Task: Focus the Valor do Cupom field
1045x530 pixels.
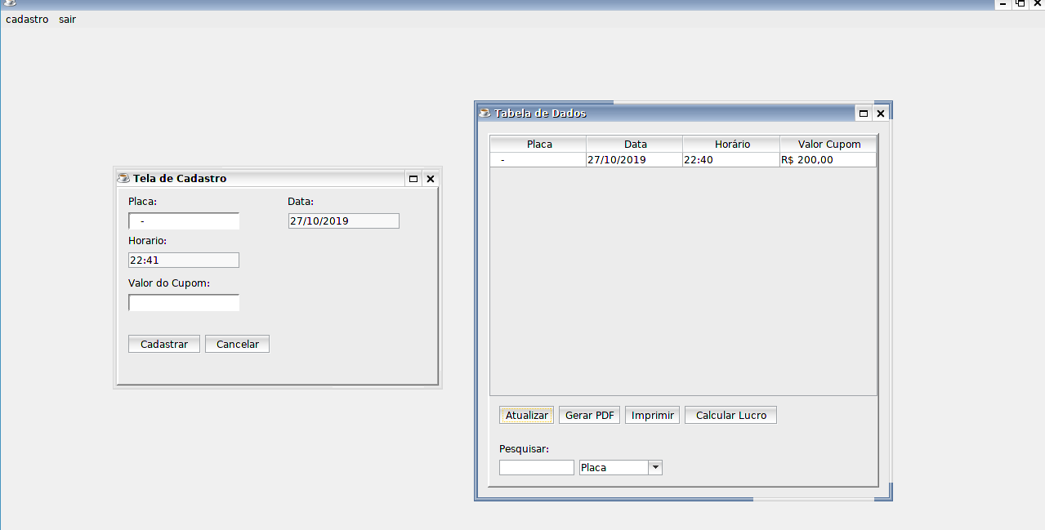Action: point(184,303)
